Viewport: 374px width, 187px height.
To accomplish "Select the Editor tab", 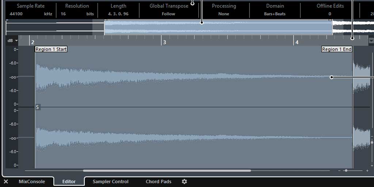I will click(x=69, y=182).
